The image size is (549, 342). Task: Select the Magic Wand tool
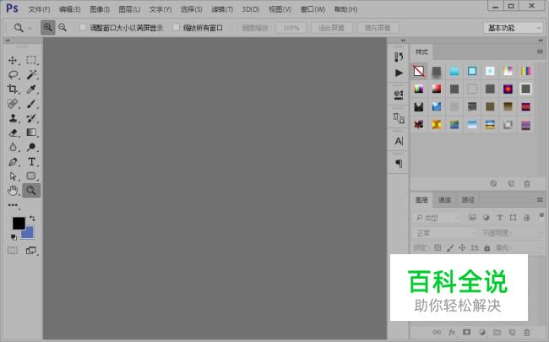pos(31,74)
